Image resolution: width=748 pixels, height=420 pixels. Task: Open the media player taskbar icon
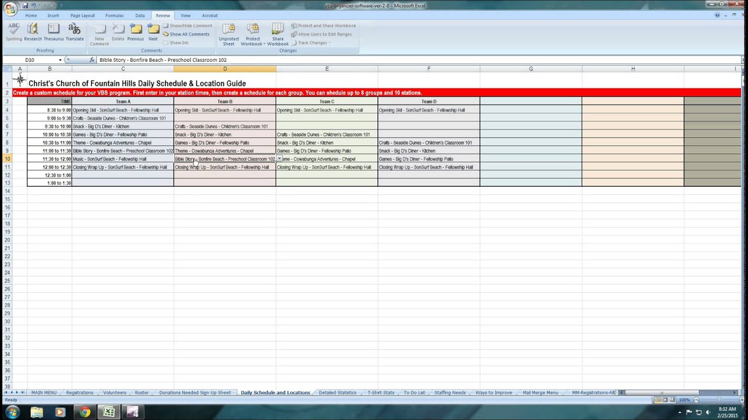click(x=60, y=412)
